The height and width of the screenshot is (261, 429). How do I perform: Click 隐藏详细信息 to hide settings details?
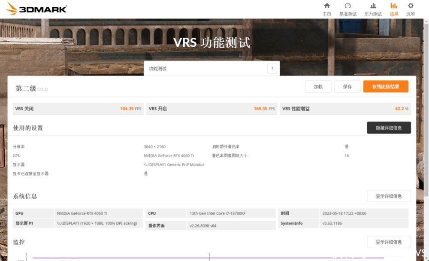tap(389, 127)
